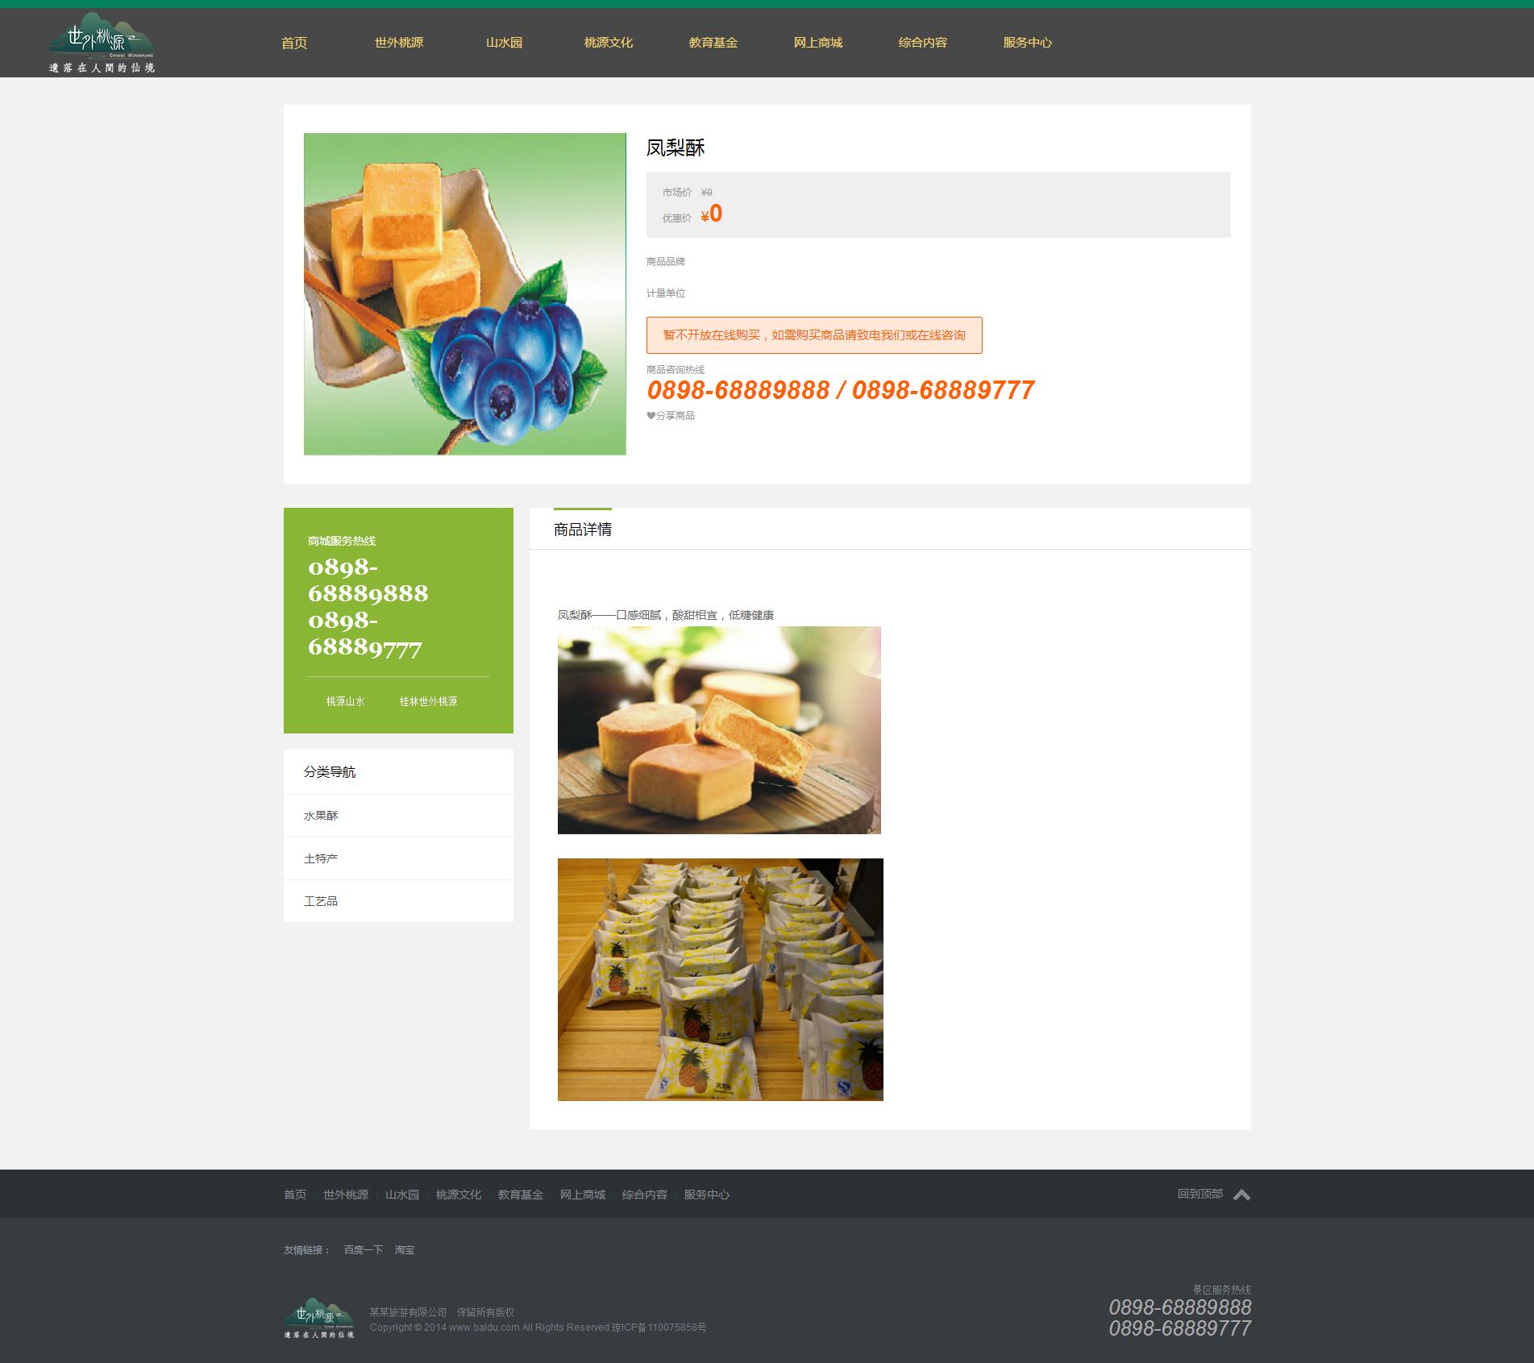
Task: Browse the 工艺品 category
Action: [x=321, y=901]
